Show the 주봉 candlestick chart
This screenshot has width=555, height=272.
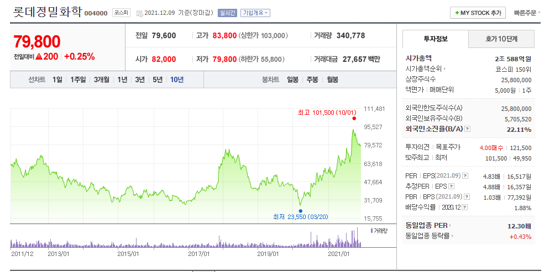312,79
